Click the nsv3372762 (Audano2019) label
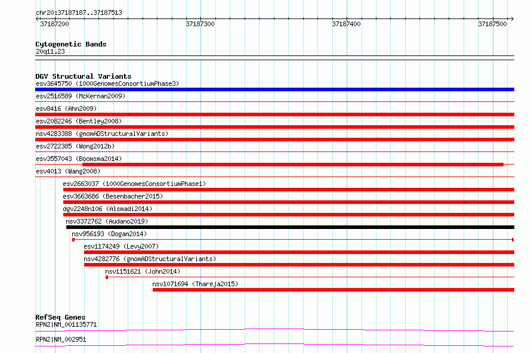 [x=107, y=221]
